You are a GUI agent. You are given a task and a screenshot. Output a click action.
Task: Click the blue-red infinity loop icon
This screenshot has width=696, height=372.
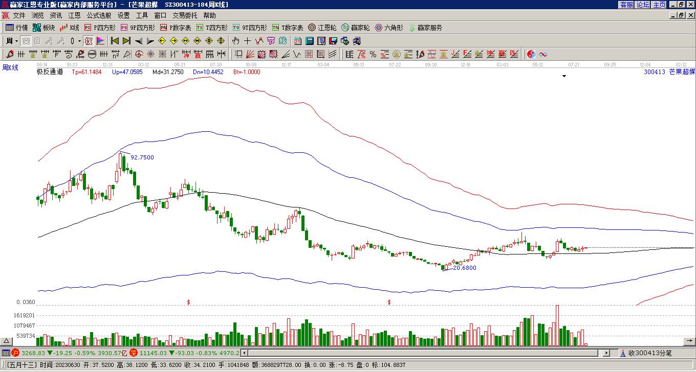coord(543,54)
